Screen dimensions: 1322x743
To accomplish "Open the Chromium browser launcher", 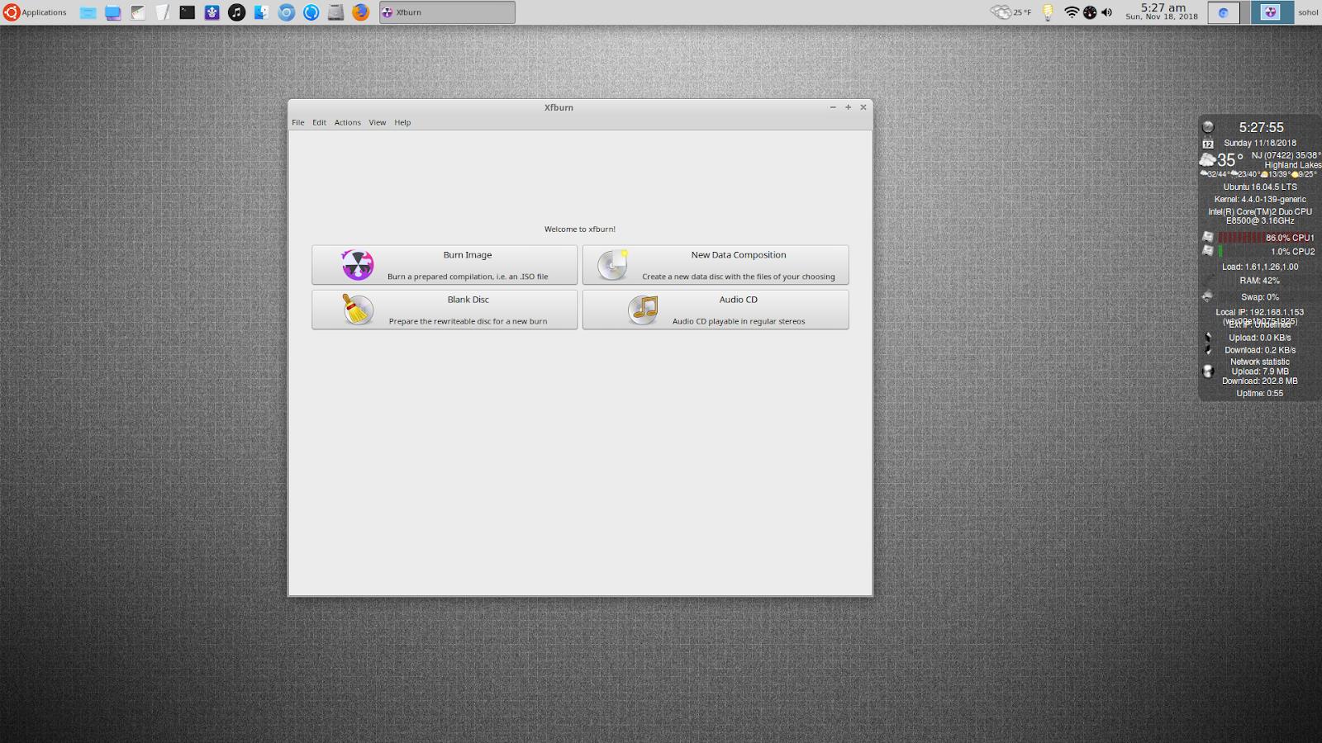I will point(287,12).
